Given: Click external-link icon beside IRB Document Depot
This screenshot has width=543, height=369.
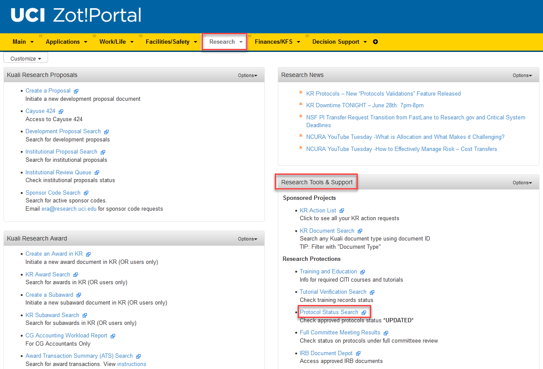Looking at the screenshot, I should point(358,354).
